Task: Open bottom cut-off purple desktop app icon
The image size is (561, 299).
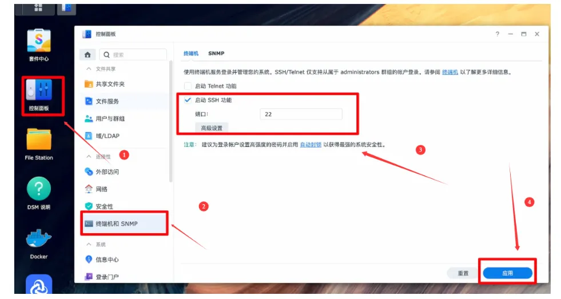Action: coord(39,284)
